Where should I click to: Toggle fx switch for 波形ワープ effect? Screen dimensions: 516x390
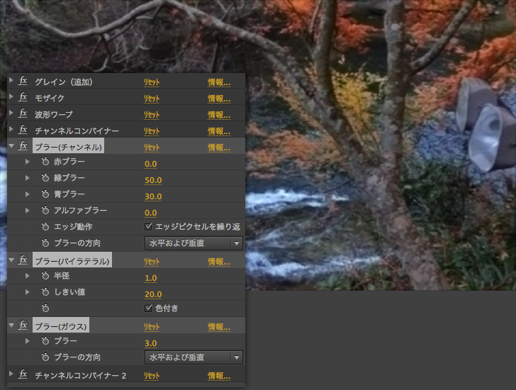coord(23,114)
